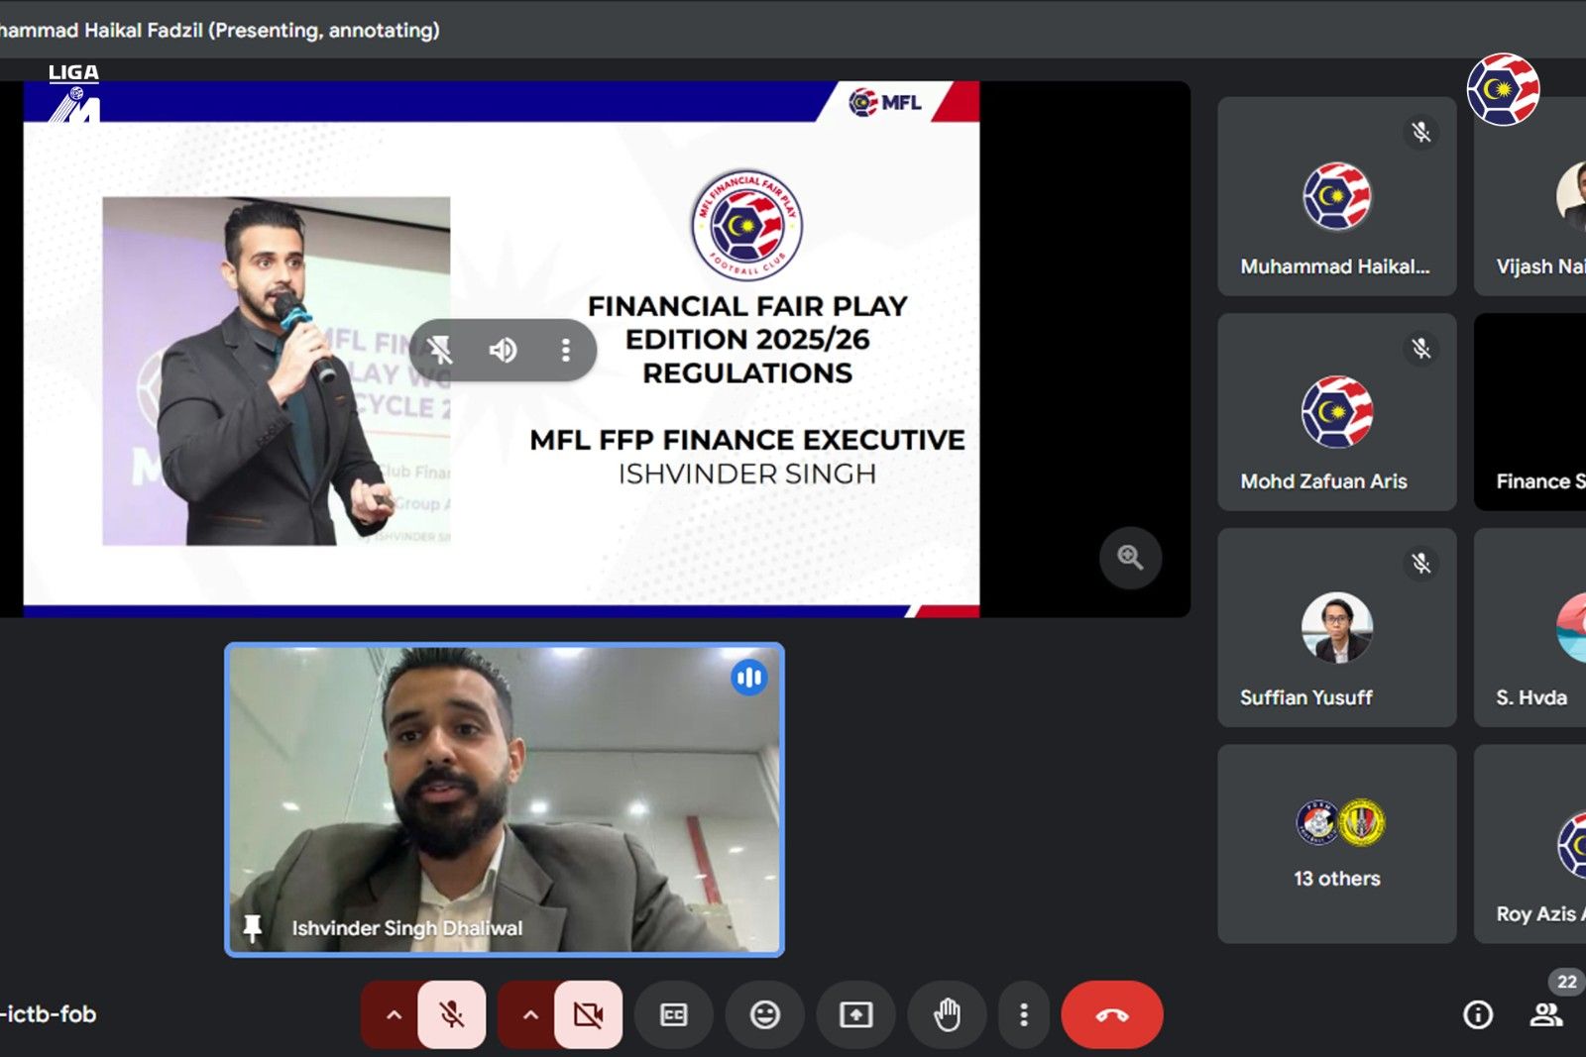Viewport: 1586px width, 1057px height.
Task: Click the pin icon on Ishvinder's video tile
Action: point(253,928)
